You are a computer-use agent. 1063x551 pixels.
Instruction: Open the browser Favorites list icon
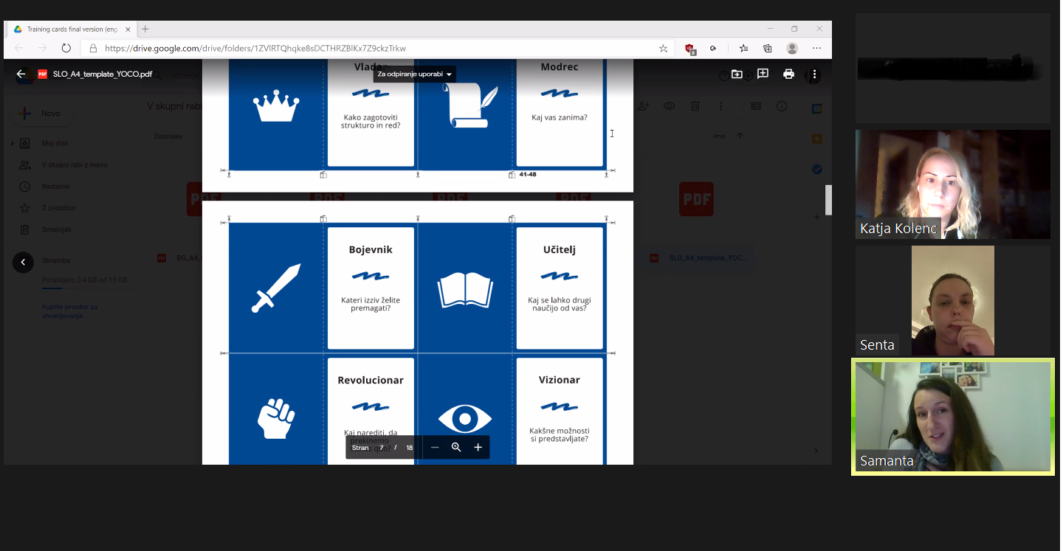point(743,48)
